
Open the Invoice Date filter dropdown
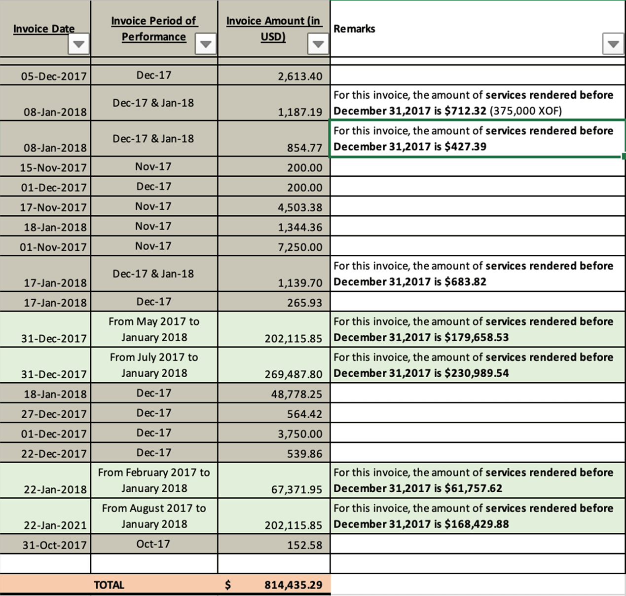tap(78, 44)
